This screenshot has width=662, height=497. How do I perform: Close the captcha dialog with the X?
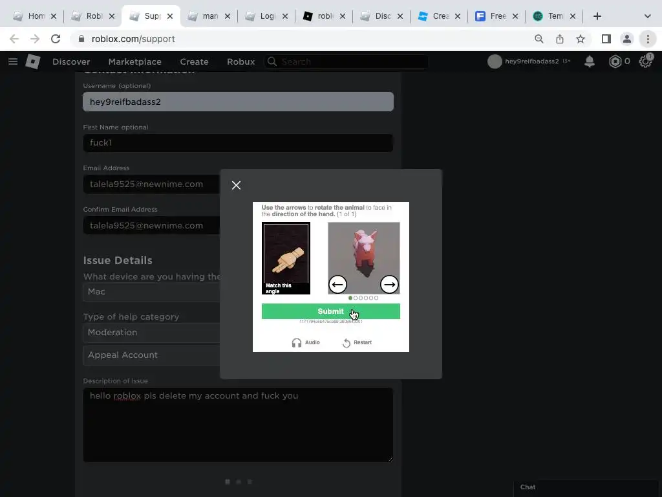236,185
